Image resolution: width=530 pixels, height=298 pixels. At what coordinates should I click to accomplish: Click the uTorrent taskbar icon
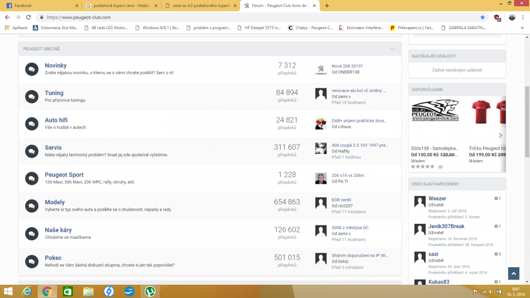(x=150, y=291)
